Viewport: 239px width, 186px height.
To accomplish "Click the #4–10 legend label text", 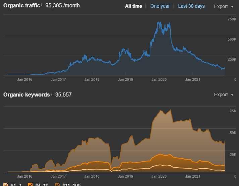I will [42, 185].
